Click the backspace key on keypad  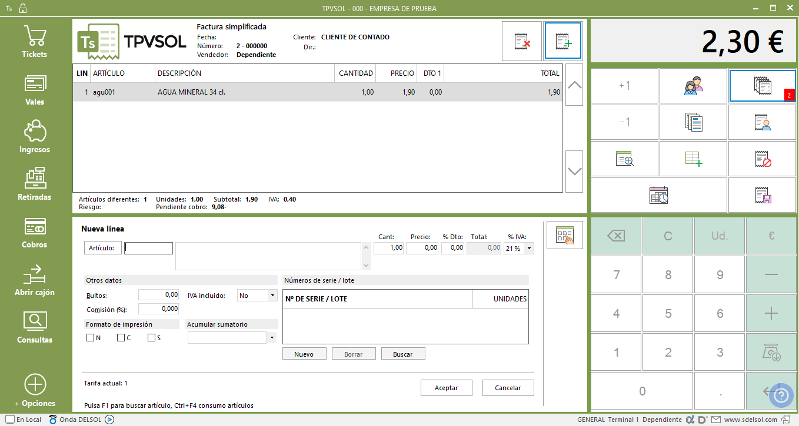pyautogui.click(x=616, y=236)
